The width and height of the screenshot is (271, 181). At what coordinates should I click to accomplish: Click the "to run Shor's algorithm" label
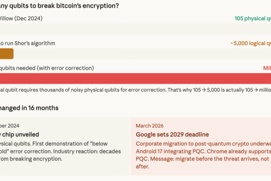27,43
